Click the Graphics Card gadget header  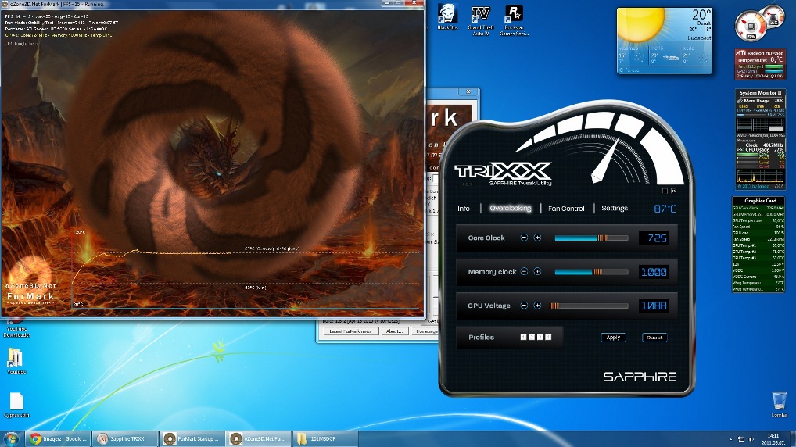[x=759, y=201]
